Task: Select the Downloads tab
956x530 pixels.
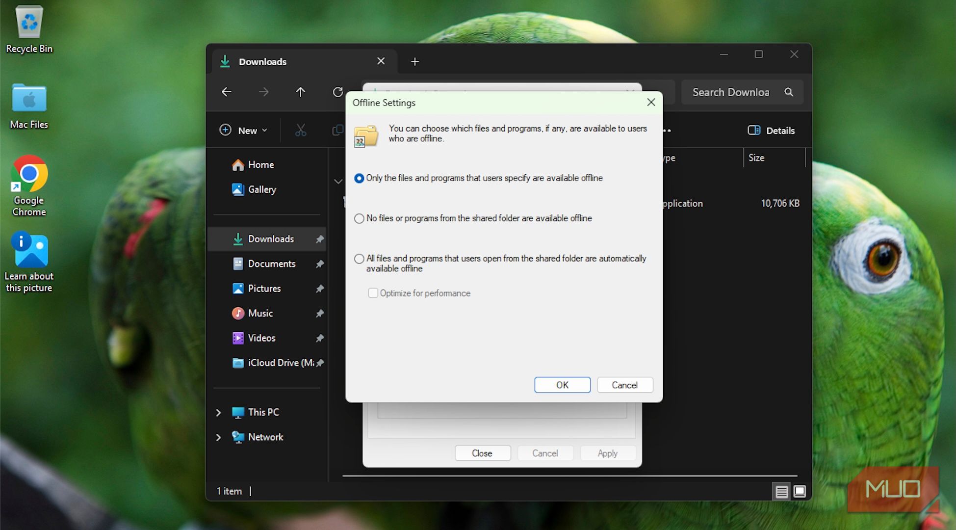Action: 304,61
